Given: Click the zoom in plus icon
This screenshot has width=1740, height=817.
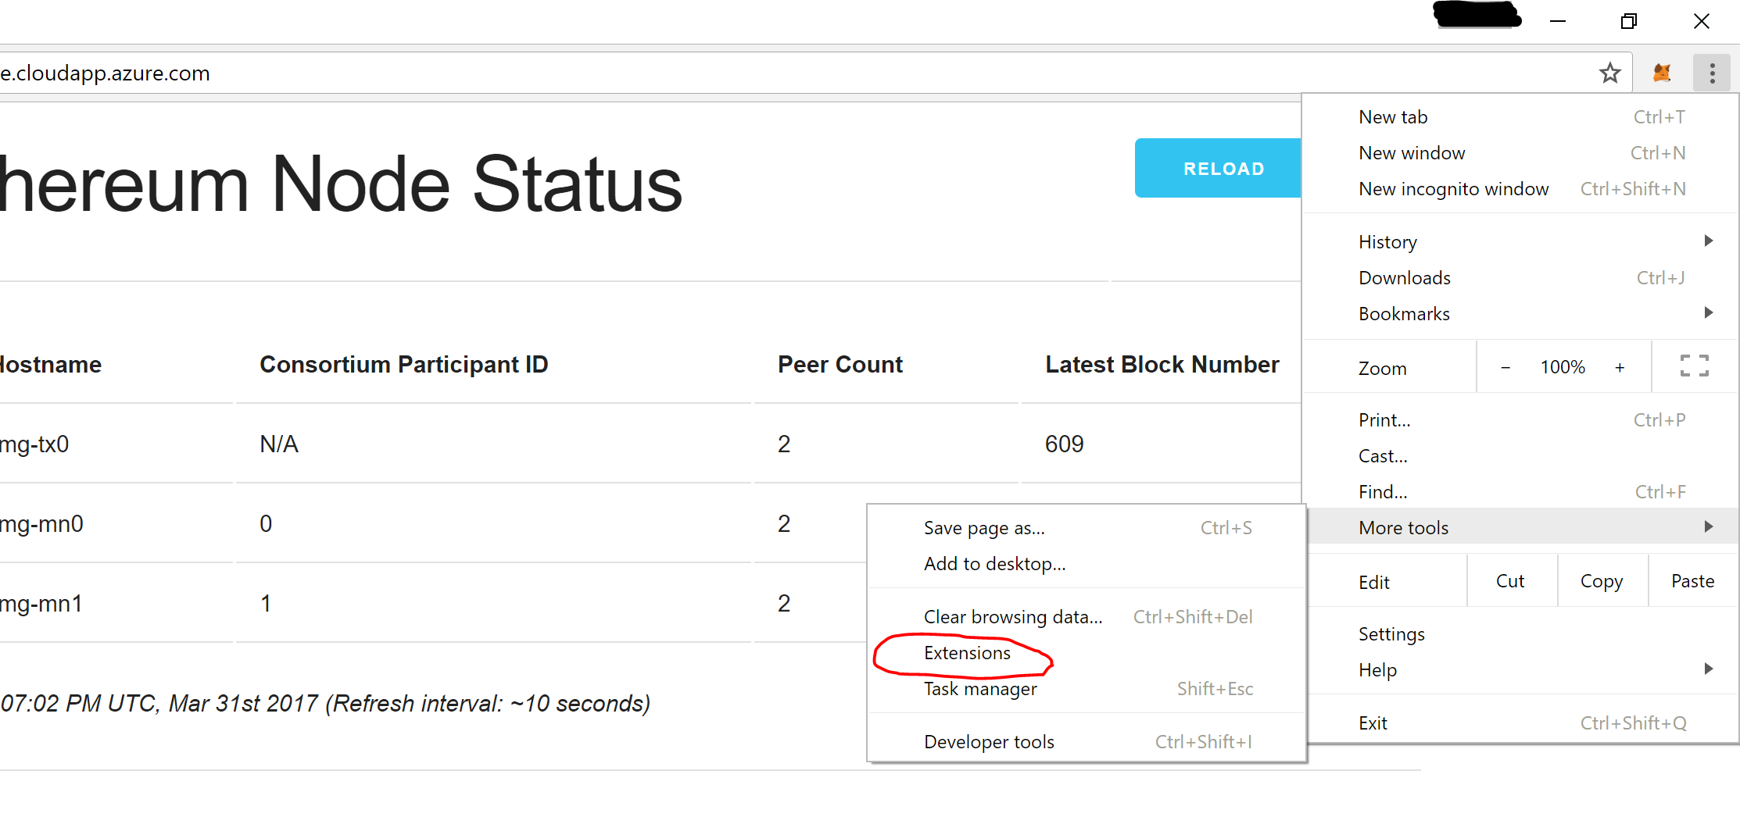Looking at the screenshot, I should tap(1620, 366).
